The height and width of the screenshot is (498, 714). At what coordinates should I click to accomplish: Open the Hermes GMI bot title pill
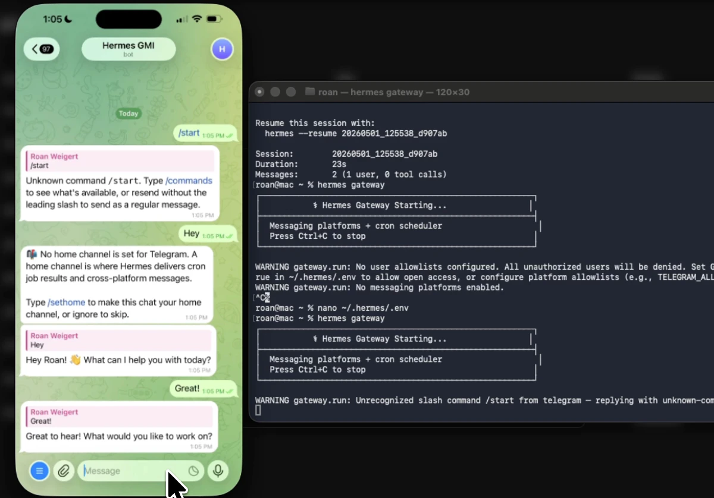pyautogui.click(x=129, y=49)
